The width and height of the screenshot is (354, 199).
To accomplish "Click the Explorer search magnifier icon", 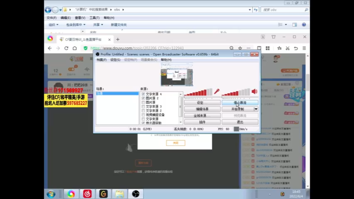I will pos(306,10).
